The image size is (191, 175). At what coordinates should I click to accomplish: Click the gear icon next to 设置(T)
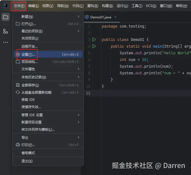coord(18,54)
